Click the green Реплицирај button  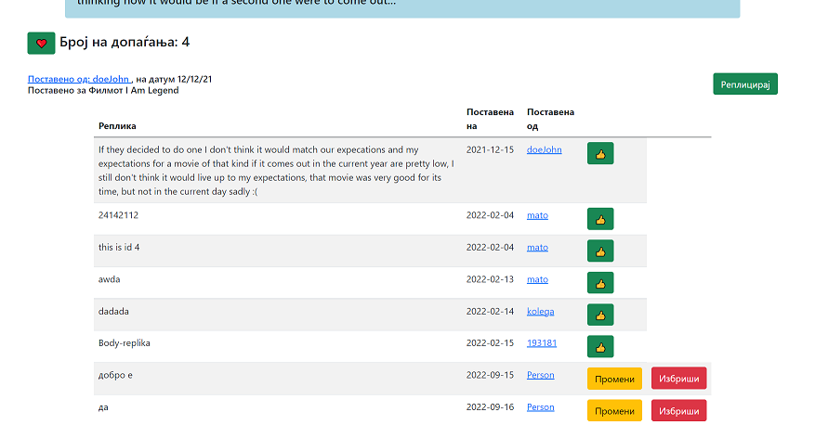(744, 84)
